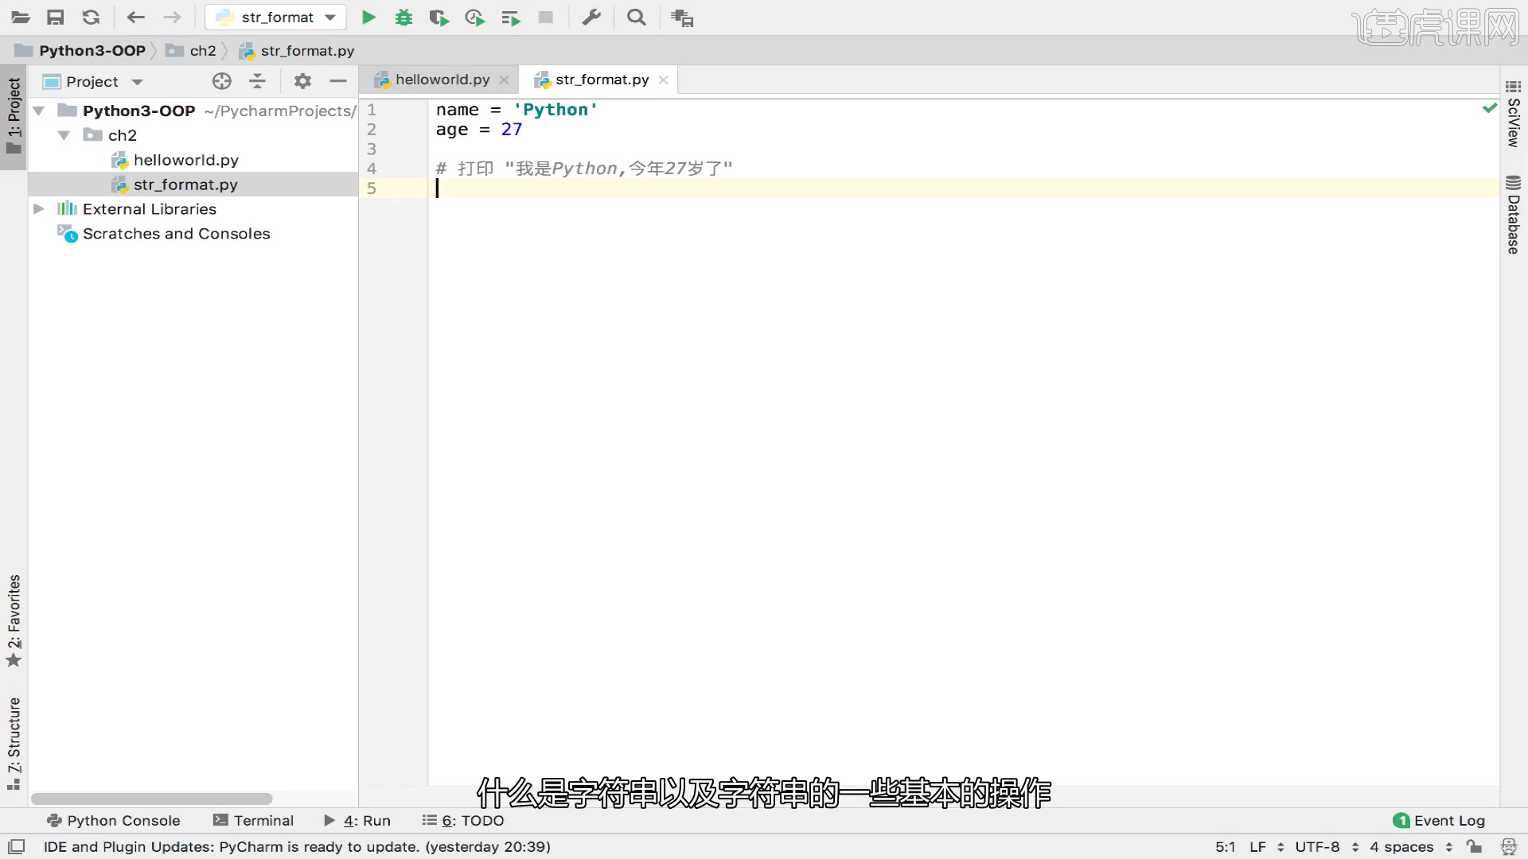The width and height of the screenshot is (1528, 859).
Task: Open the Project panel settings gear
Action: [x=302, y=80]
